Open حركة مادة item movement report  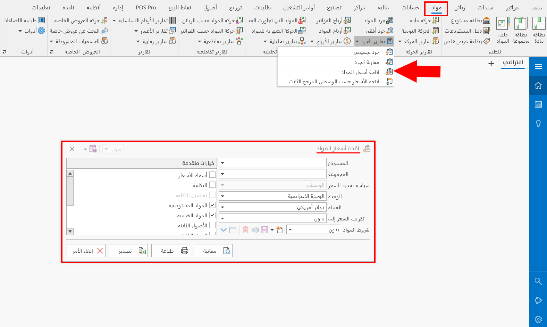coord(424,20)
